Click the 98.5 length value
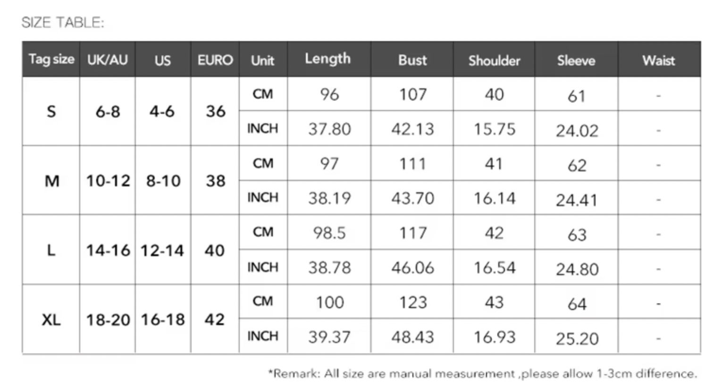 point(329,233)
